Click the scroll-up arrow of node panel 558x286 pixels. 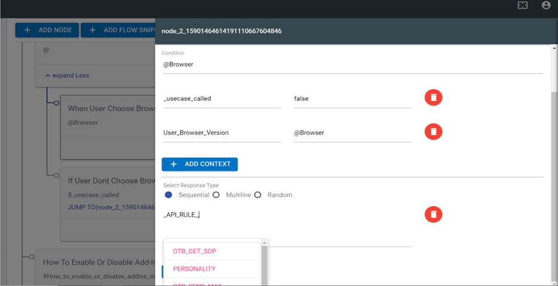pos(554,48)
